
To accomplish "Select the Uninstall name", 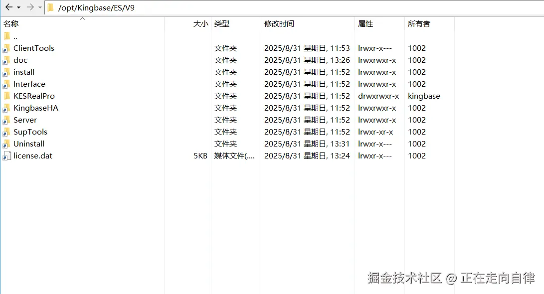I will 29,144.
